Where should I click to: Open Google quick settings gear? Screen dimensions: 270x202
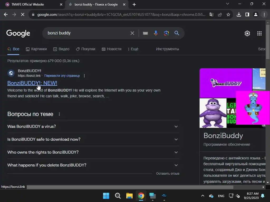[247, 33]
